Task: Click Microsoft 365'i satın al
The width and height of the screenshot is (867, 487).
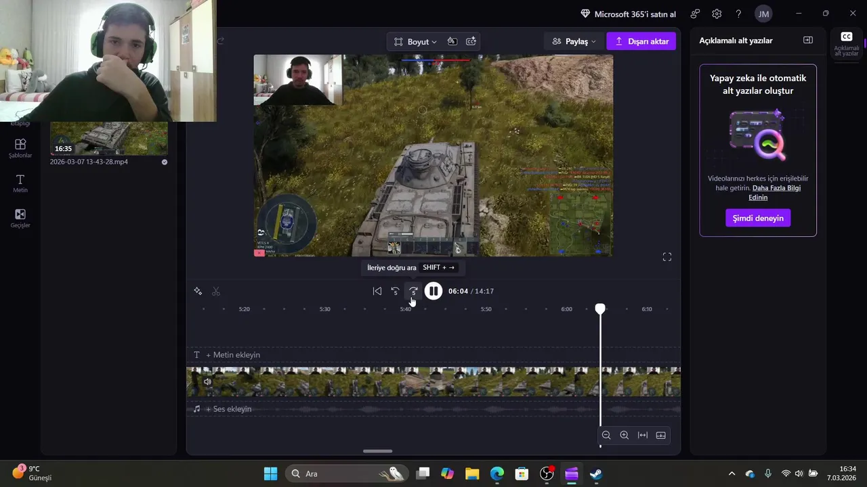Action: (628, 14)
